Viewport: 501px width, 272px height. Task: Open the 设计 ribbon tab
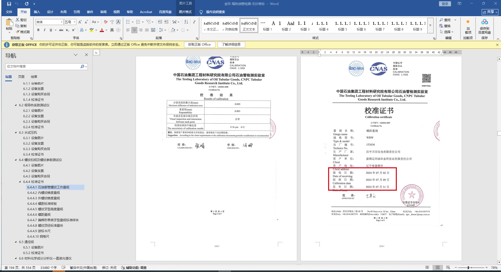point(50,12)
